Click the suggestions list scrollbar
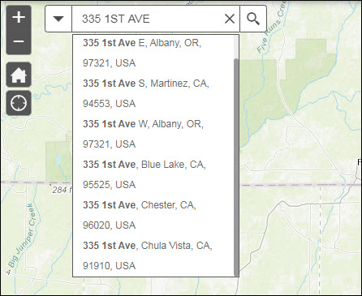Viewport: 362px width, 296px height. point(236,166)
